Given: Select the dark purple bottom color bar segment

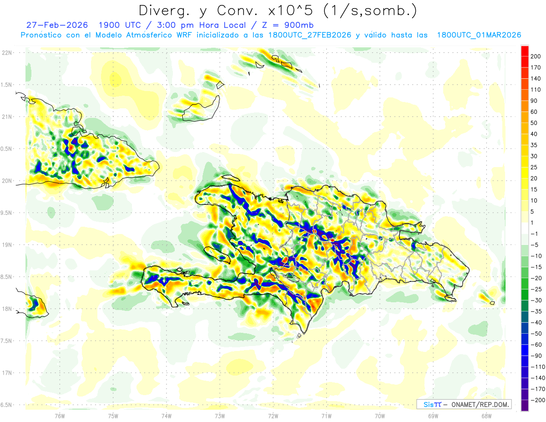Looking at the screenshot, I should point(525,406).
